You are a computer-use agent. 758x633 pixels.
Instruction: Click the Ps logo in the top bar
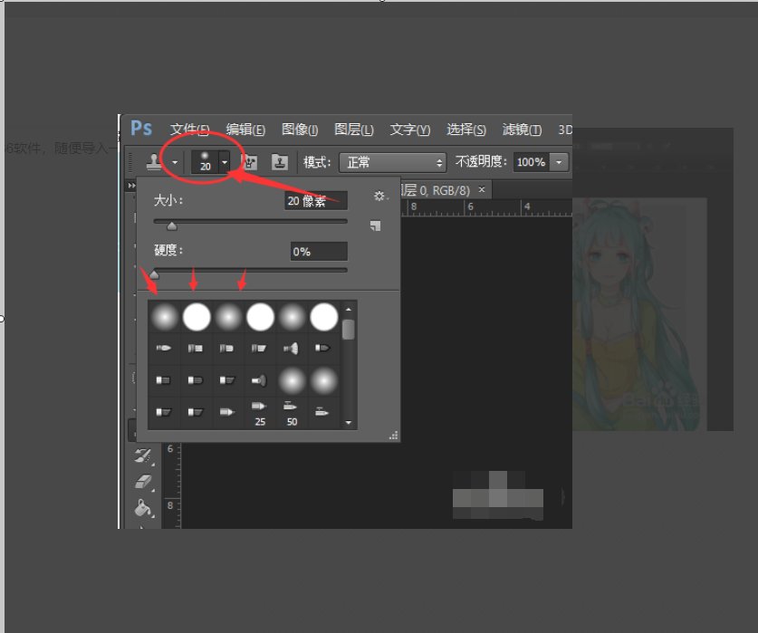tap(140, 128)
